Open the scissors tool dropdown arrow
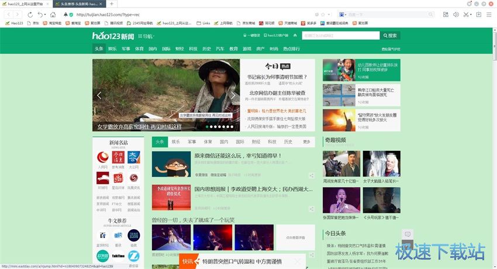 point(471,15)
